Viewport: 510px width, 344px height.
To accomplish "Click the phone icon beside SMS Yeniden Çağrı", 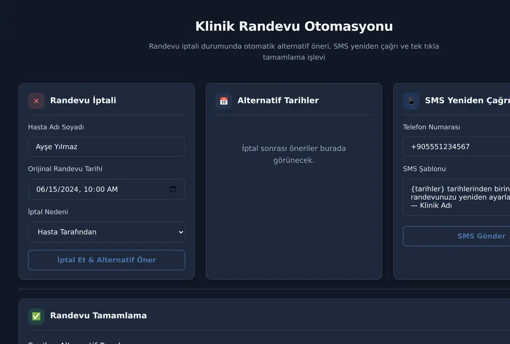I will pos(411,101).
